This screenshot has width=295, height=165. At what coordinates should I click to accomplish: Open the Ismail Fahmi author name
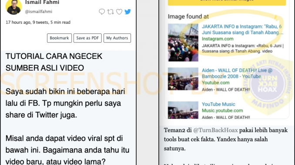click(x=42, y=2)
